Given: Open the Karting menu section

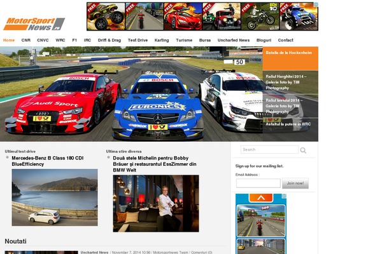Looking at the screenshot, I should 162,40.
